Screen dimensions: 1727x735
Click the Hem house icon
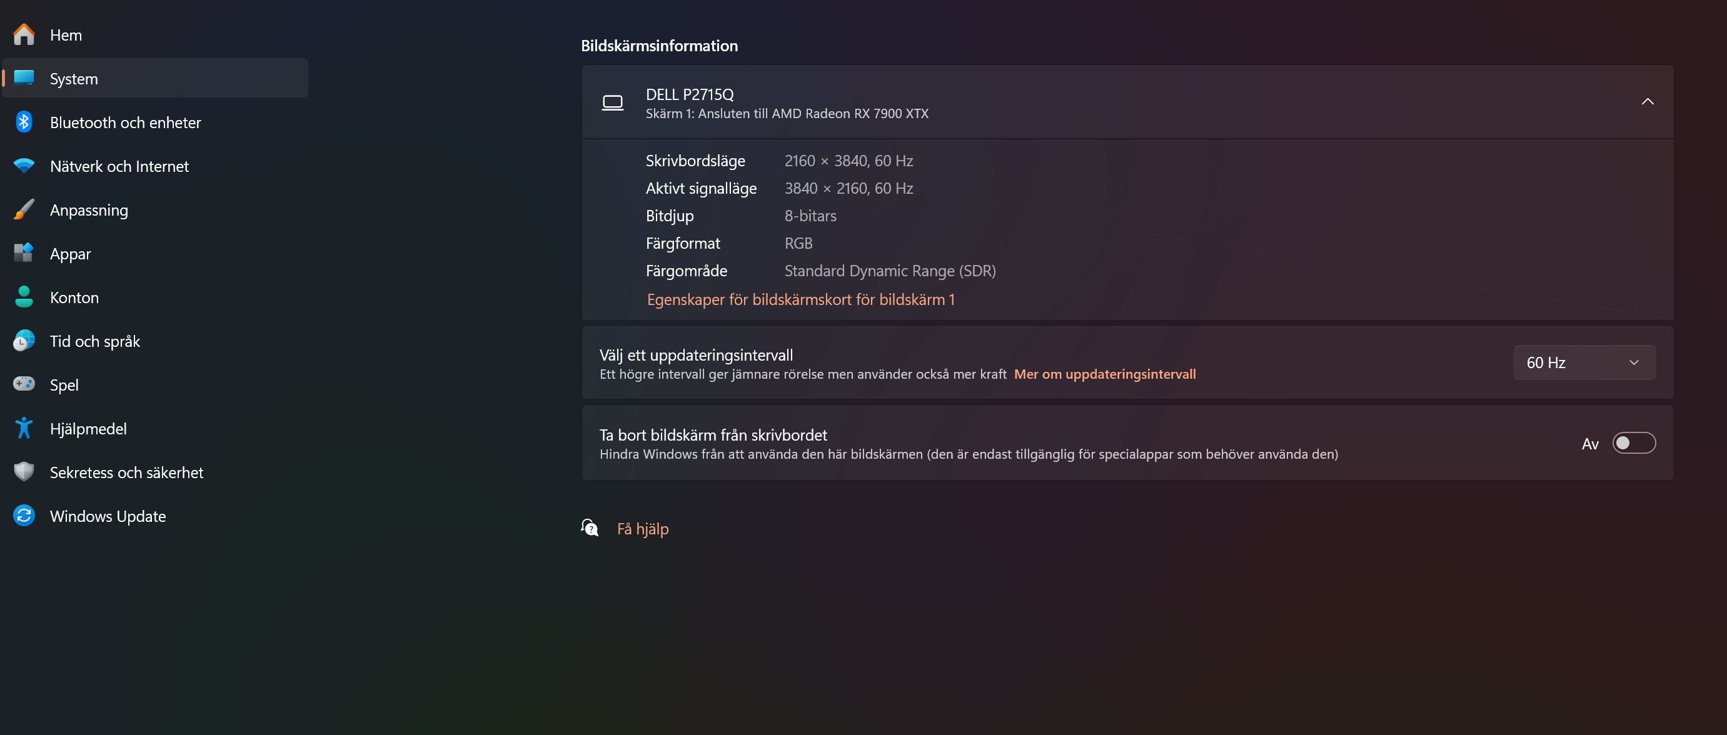pyautogui.click(x=24, y=35)
